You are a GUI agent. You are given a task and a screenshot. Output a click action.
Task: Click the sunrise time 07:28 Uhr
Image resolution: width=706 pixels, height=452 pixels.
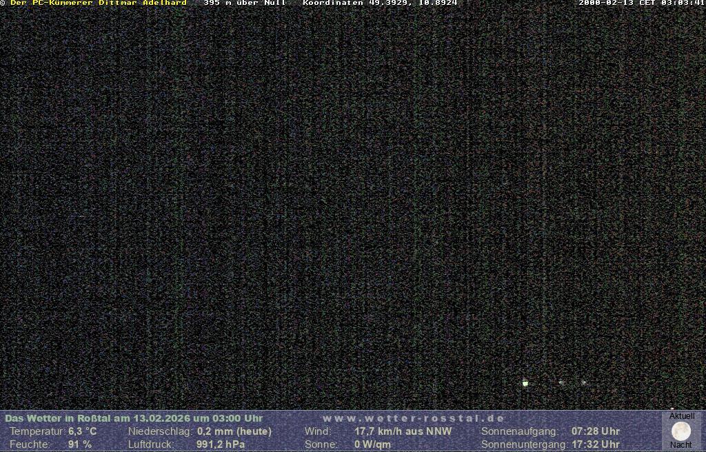(595, 431)
